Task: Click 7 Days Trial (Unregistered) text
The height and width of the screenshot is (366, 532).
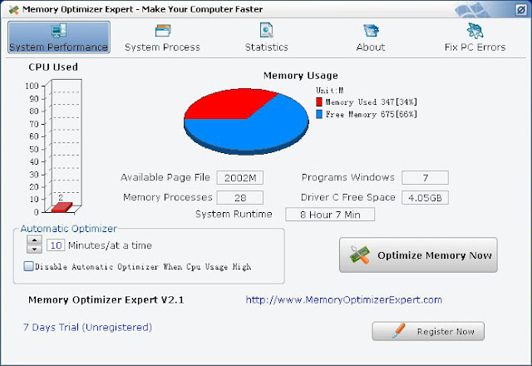Action: click(87, 327)
